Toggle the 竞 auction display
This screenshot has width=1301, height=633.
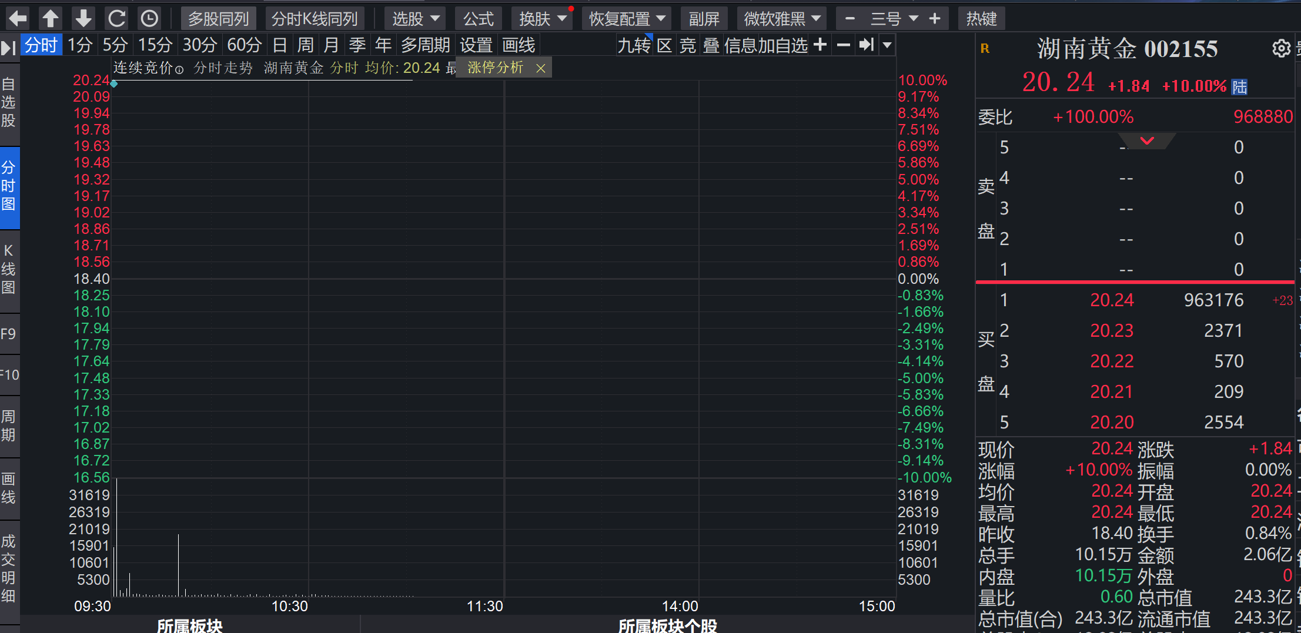(x=688, y=45)
